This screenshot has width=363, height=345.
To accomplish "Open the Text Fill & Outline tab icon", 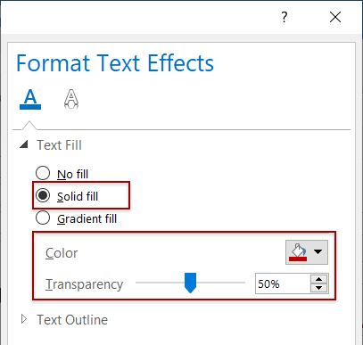I will click(x=30, y=99).
